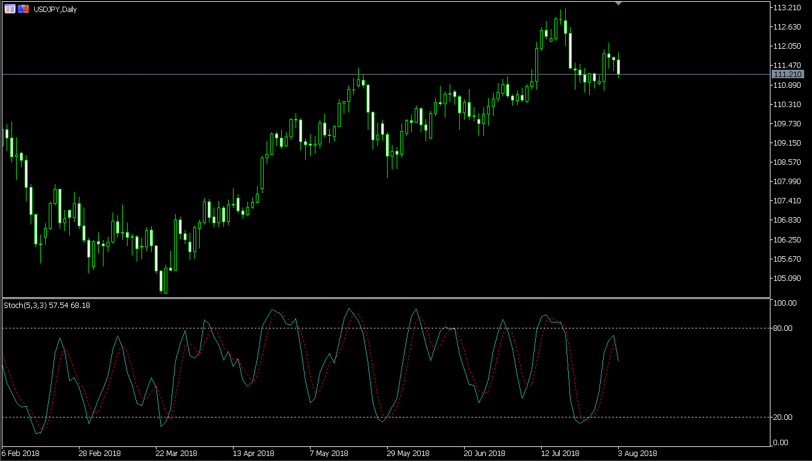Click the 22 Mar 2018 date label
The image size is (812, 462).
[176, 454]
